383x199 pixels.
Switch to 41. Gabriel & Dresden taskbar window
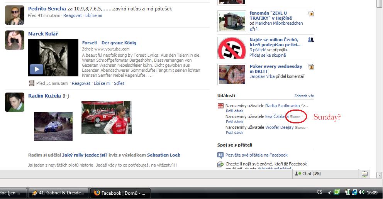pos(59,193)
